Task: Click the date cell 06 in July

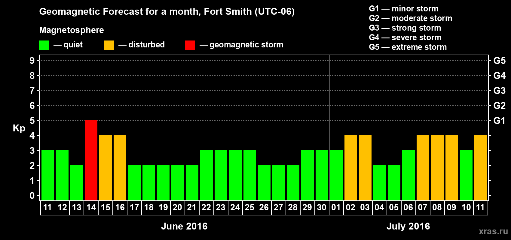Action: coord(408,208)
